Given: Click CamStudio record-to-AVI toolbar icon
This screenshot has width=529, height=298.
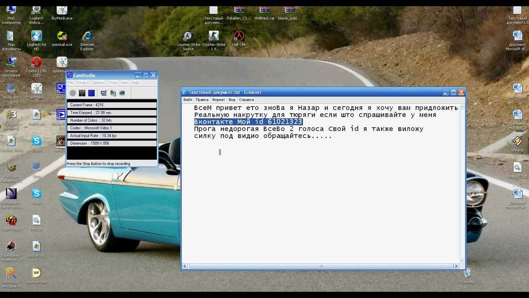Looking at the screenshot, I should (113, 93).
